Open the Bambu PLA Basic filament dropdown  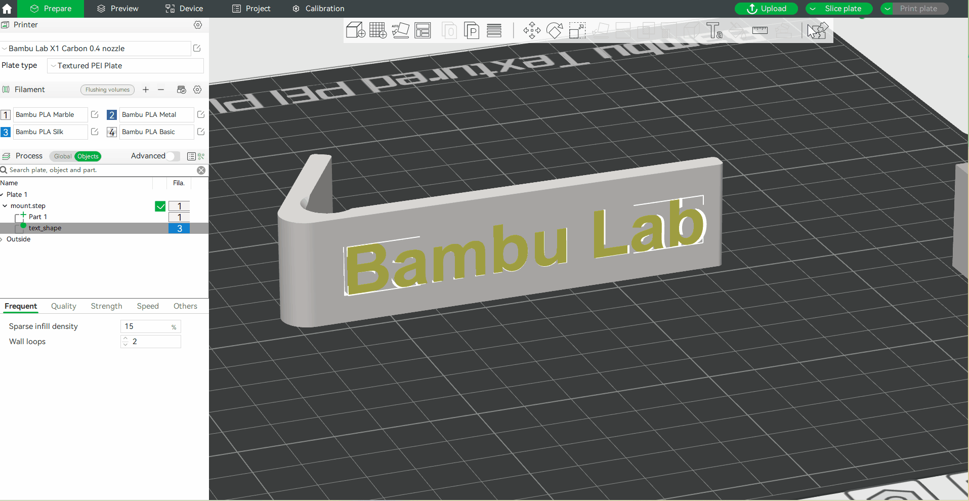coord(156,132)
